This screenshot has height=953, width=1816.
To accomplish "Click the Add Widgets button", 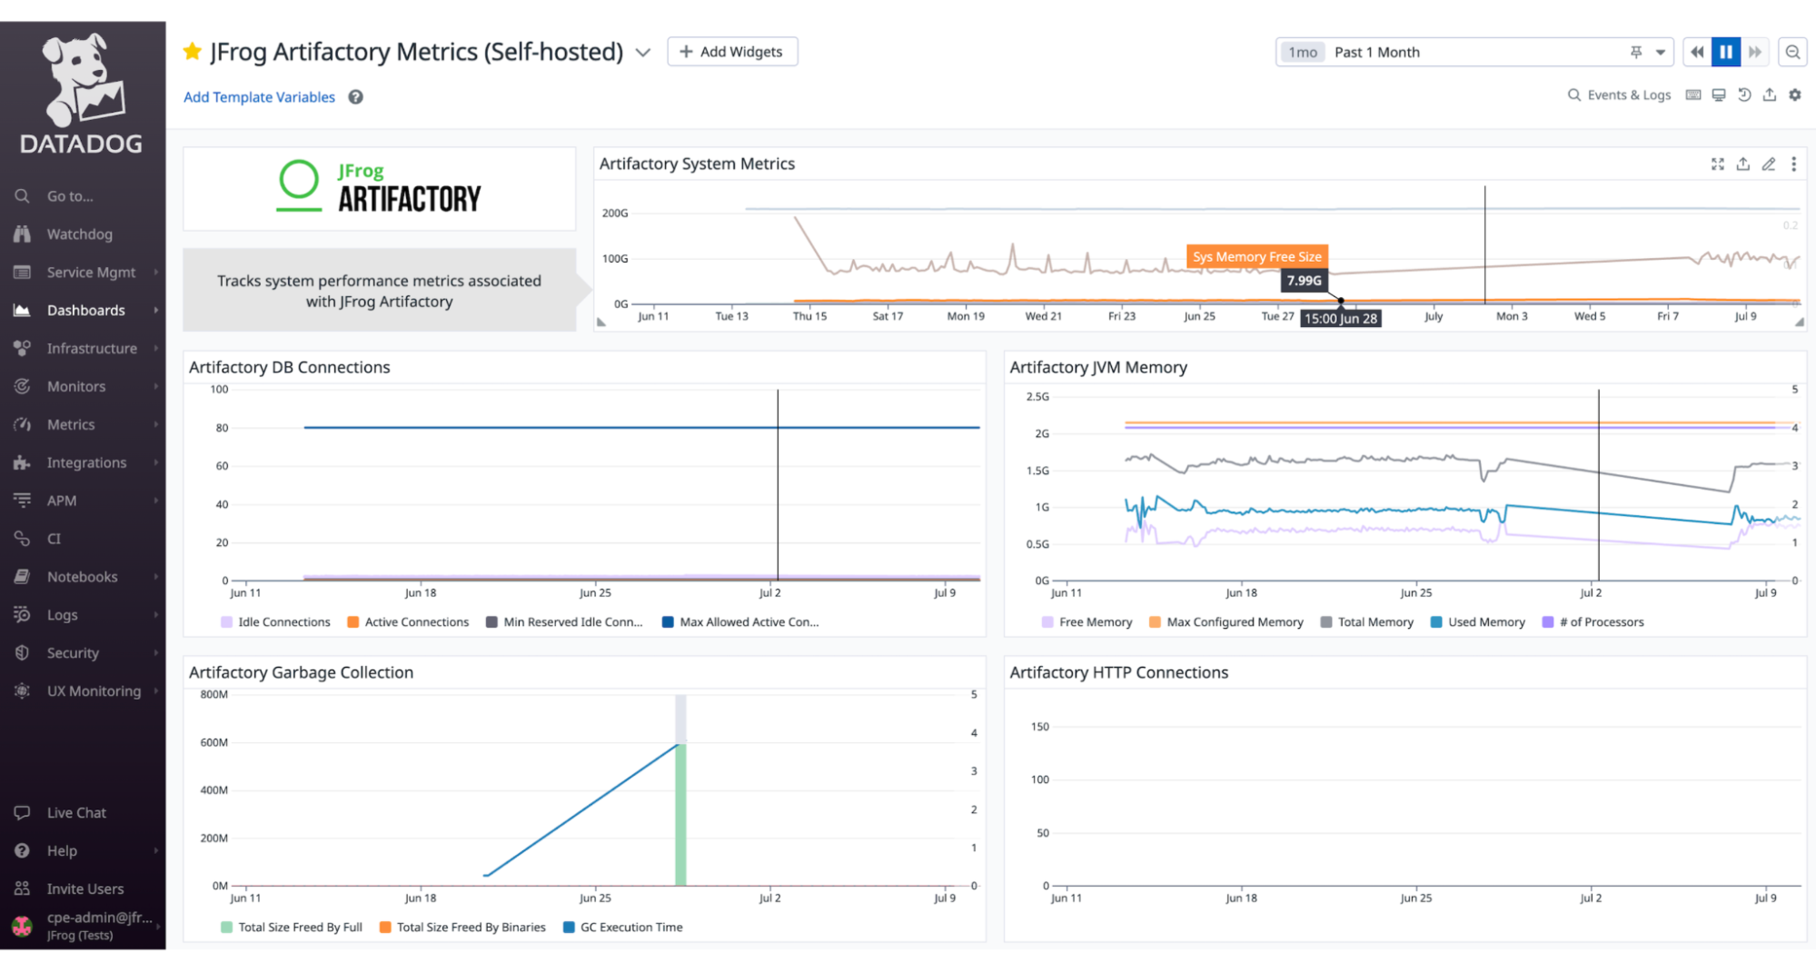I will click(x=732, y=51).
